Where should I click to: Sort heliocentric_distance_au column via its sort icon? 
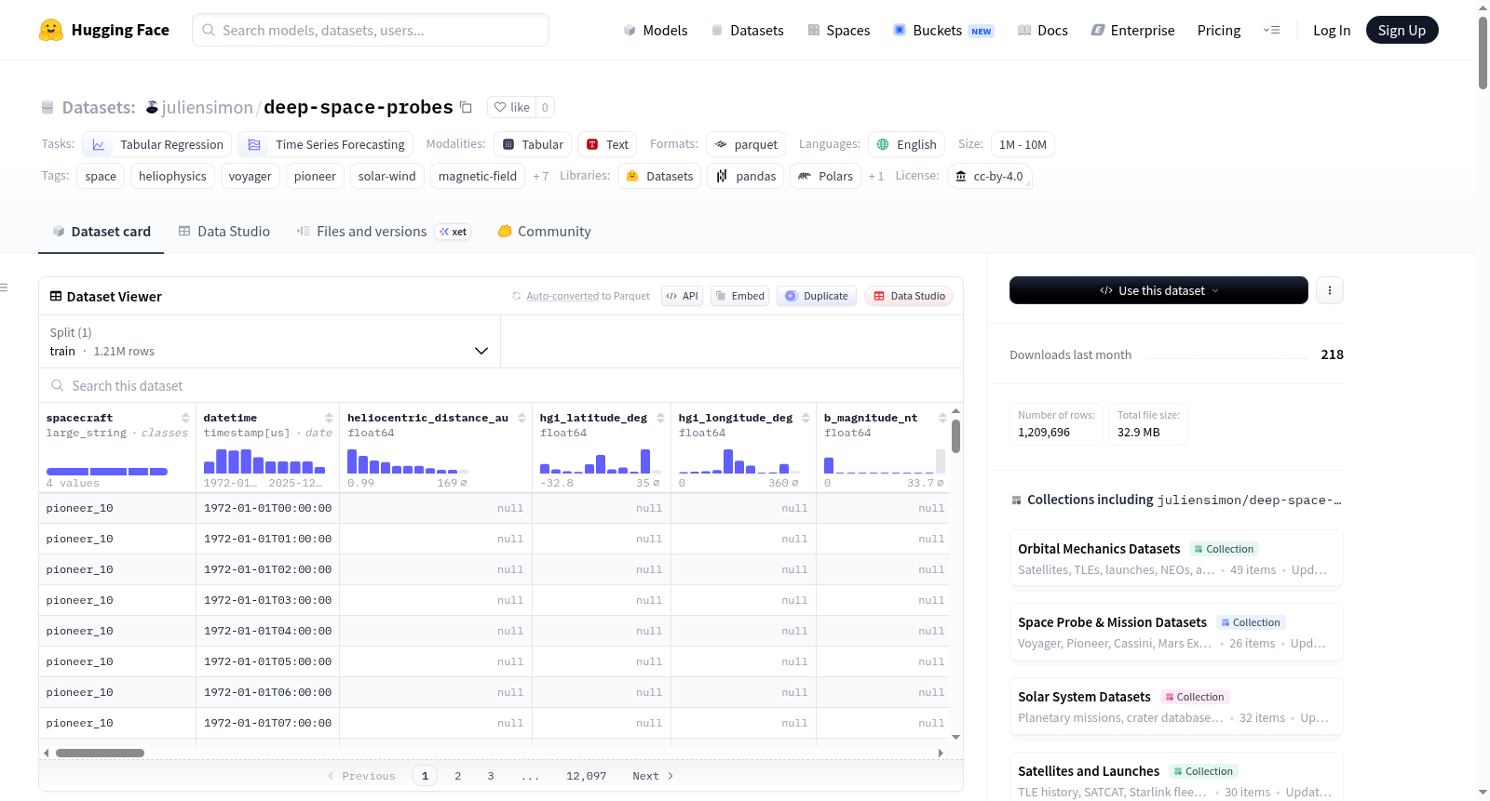521,418
